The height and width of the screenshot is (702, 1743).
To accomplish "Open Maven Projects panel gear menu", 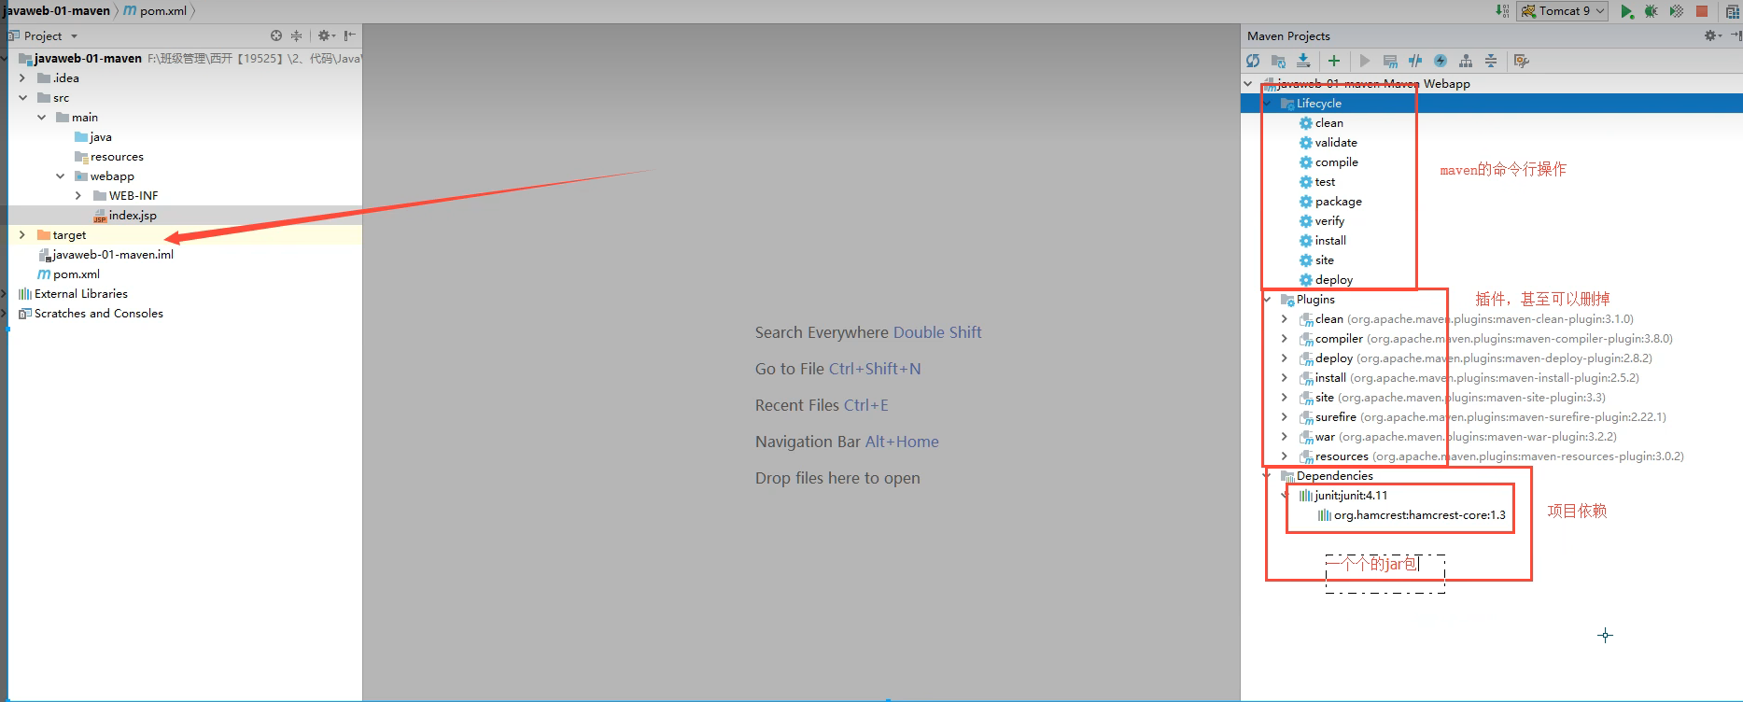I will (x=1712, y=35).
